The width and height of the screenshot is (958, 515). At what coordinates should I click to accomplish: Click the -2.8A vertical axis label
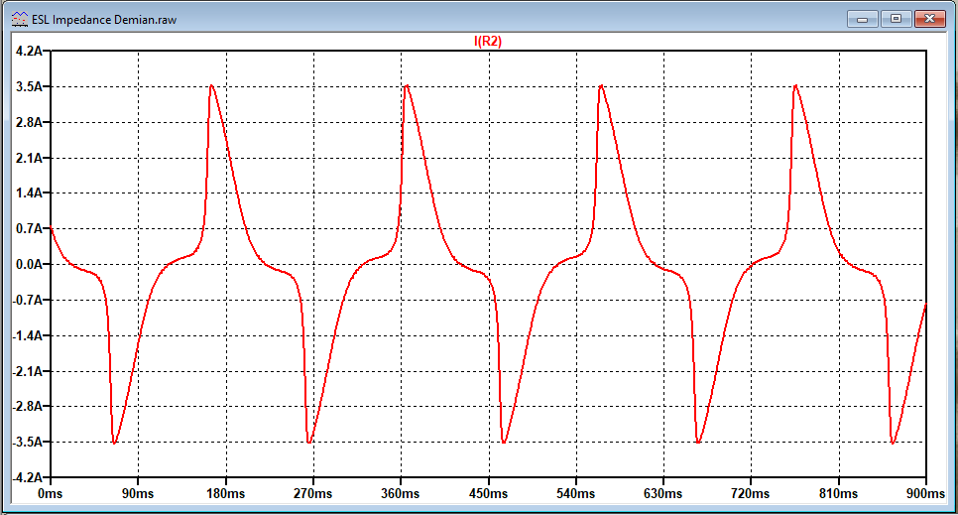pos(28,406)
